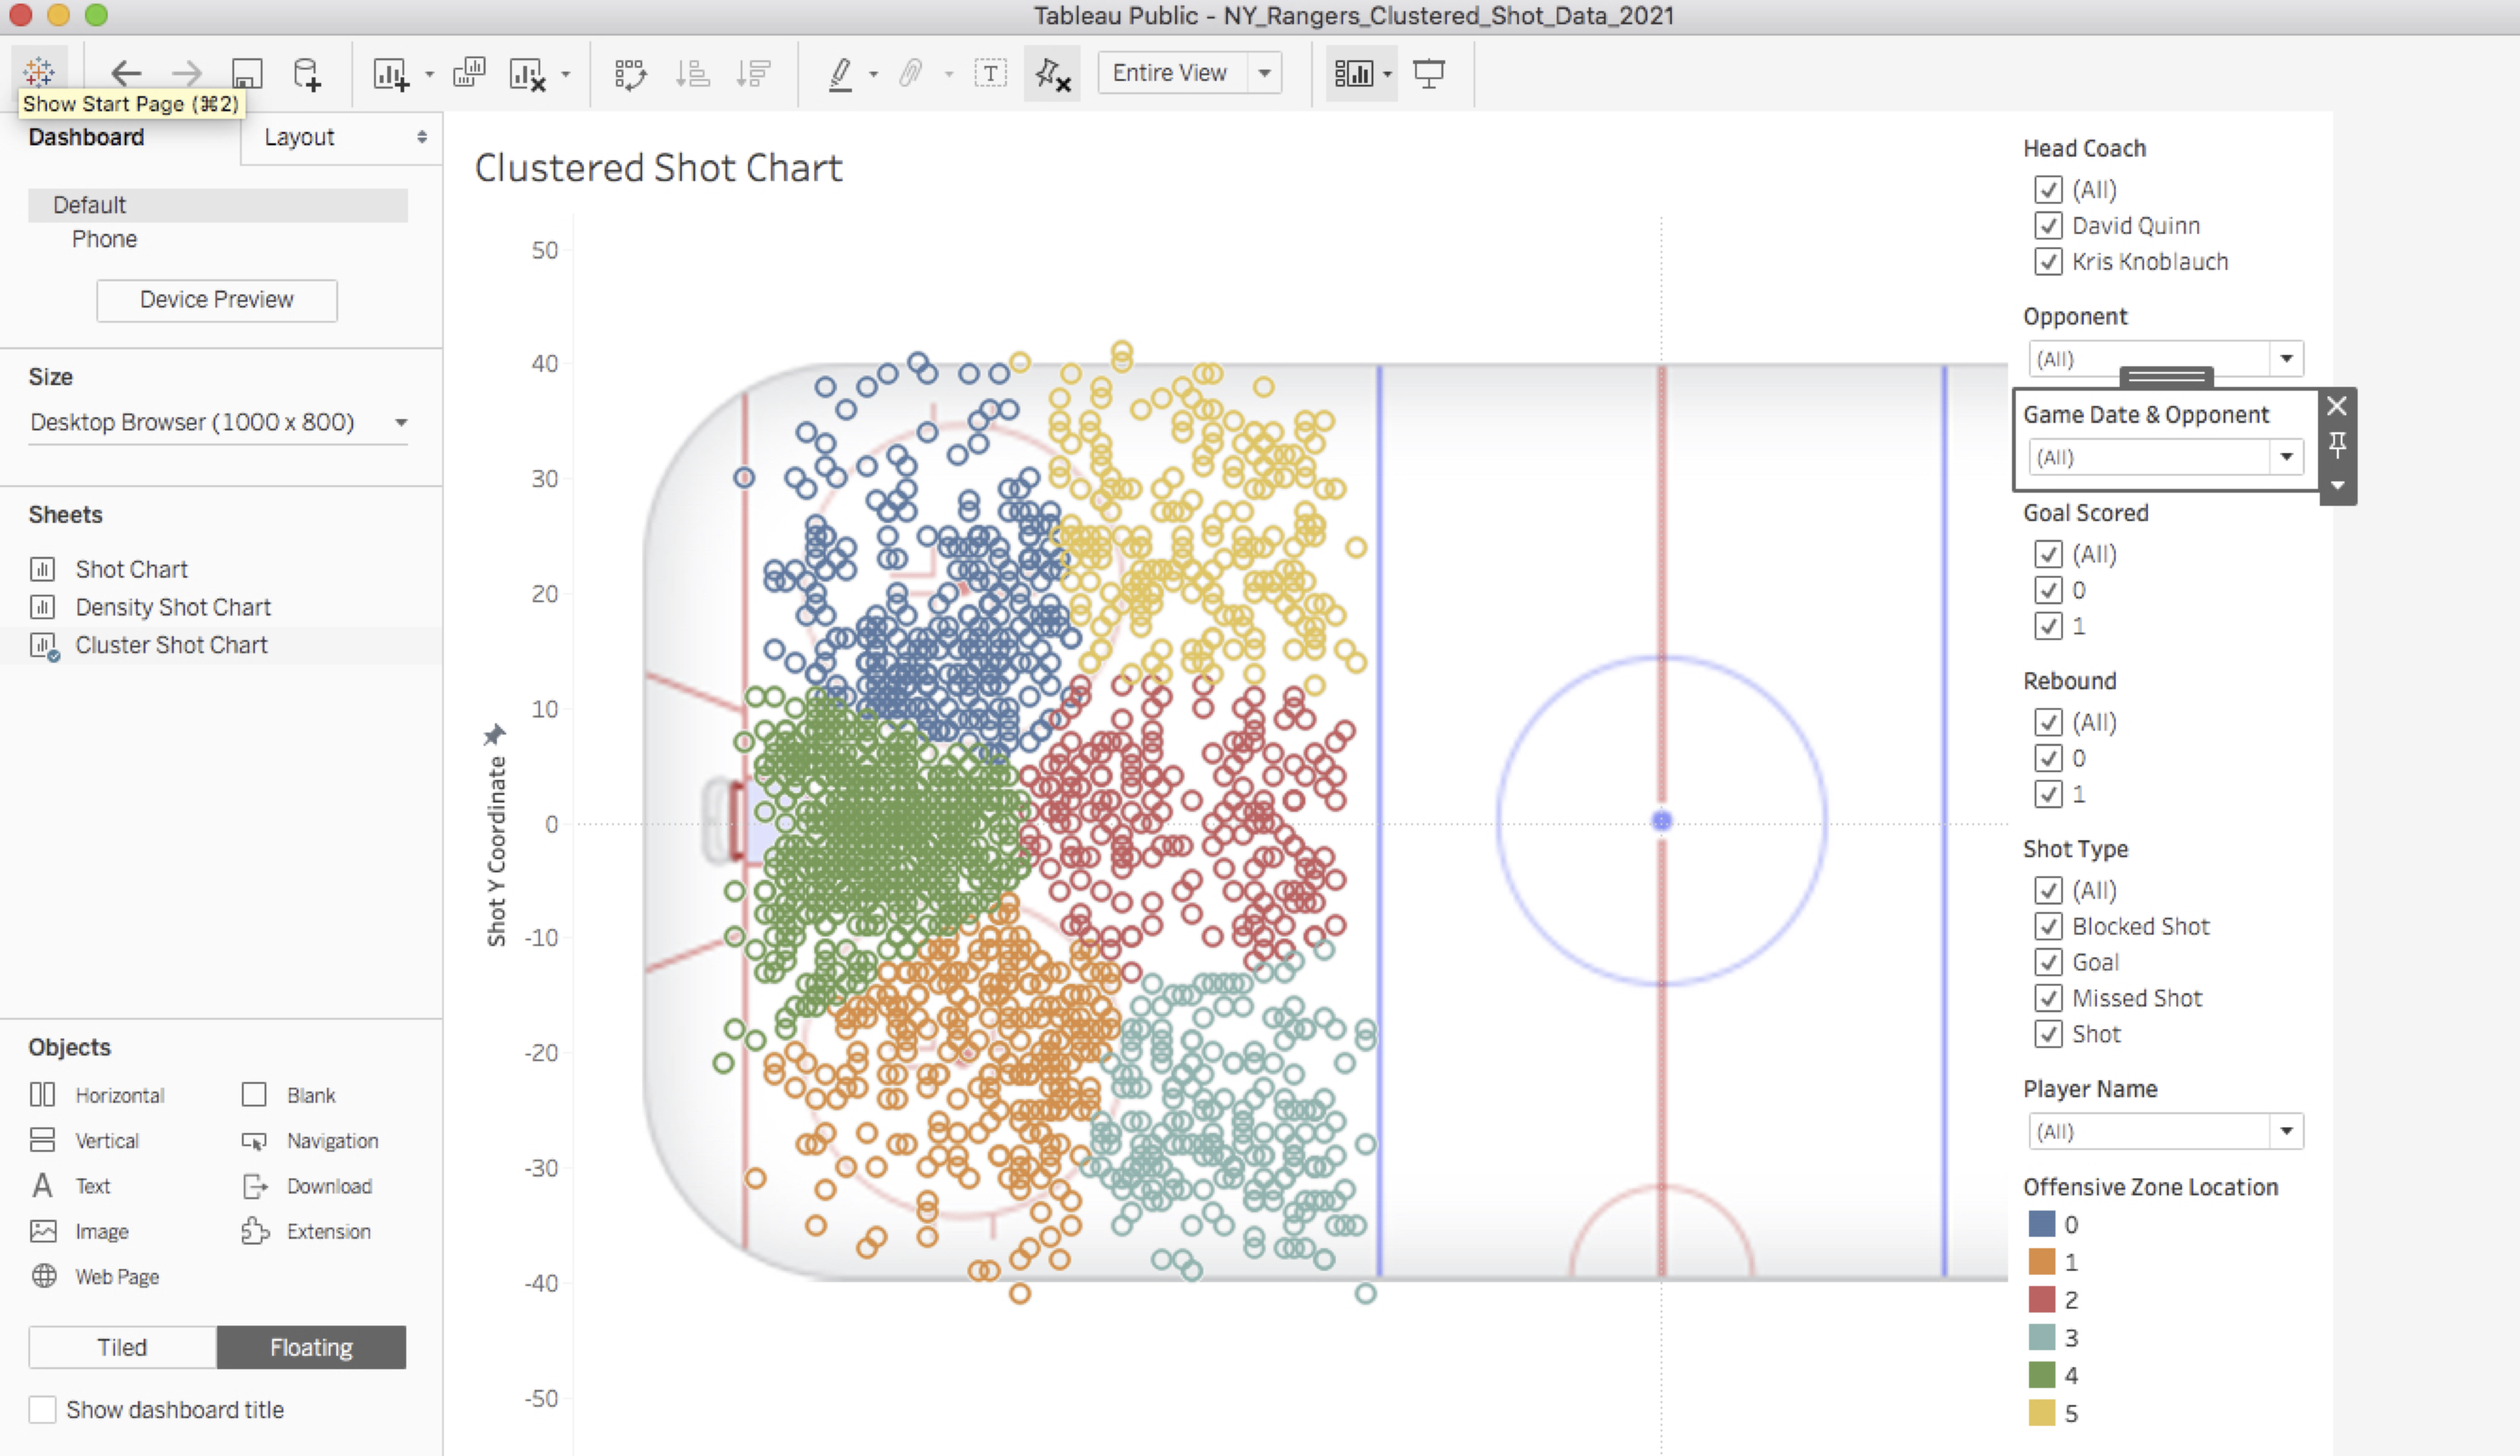This screenshot has height=1456, width=2520.
Task: Toggle Blocked Shot checkbox
Action: click(2048, 926)
